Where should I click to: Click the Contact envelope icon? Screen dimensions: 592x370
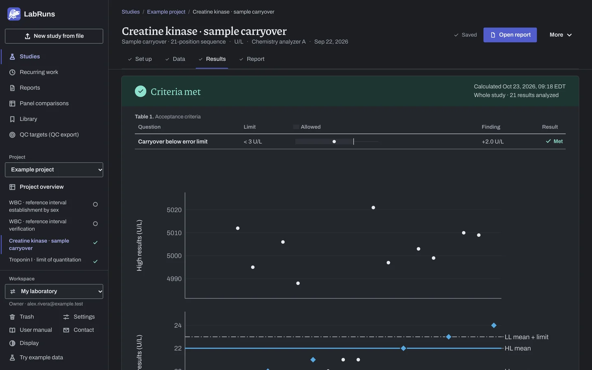coord(66,330)
